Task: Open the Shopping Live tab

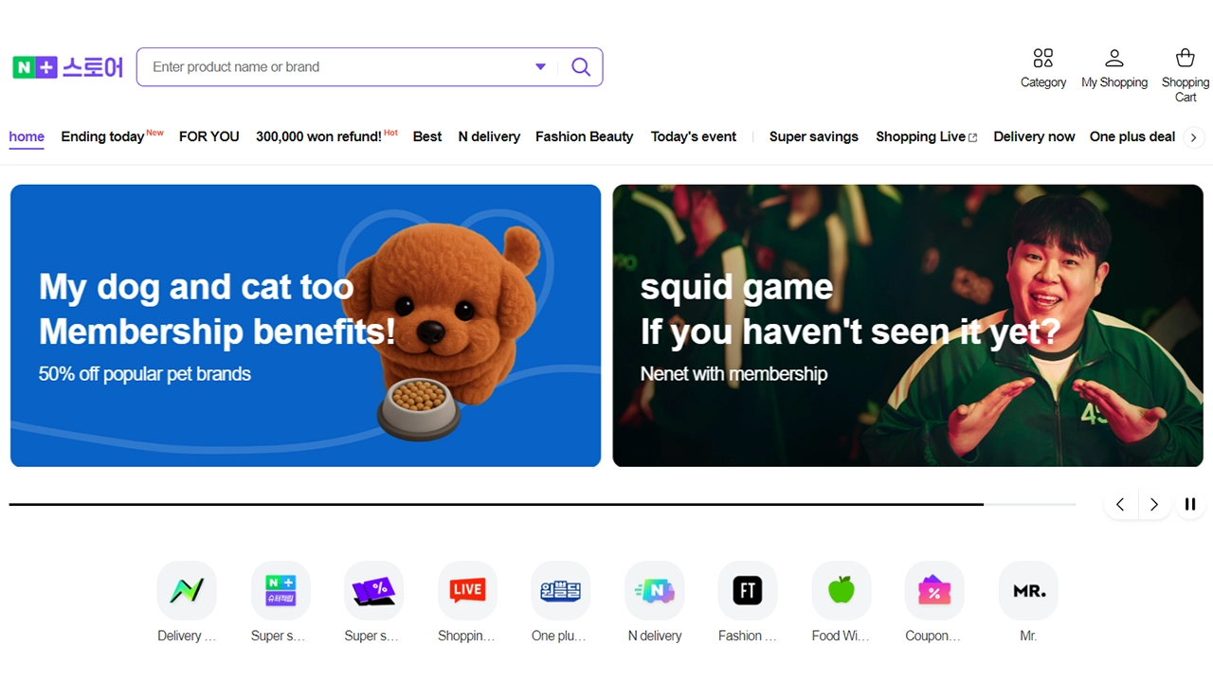Action: click(921, 136)
